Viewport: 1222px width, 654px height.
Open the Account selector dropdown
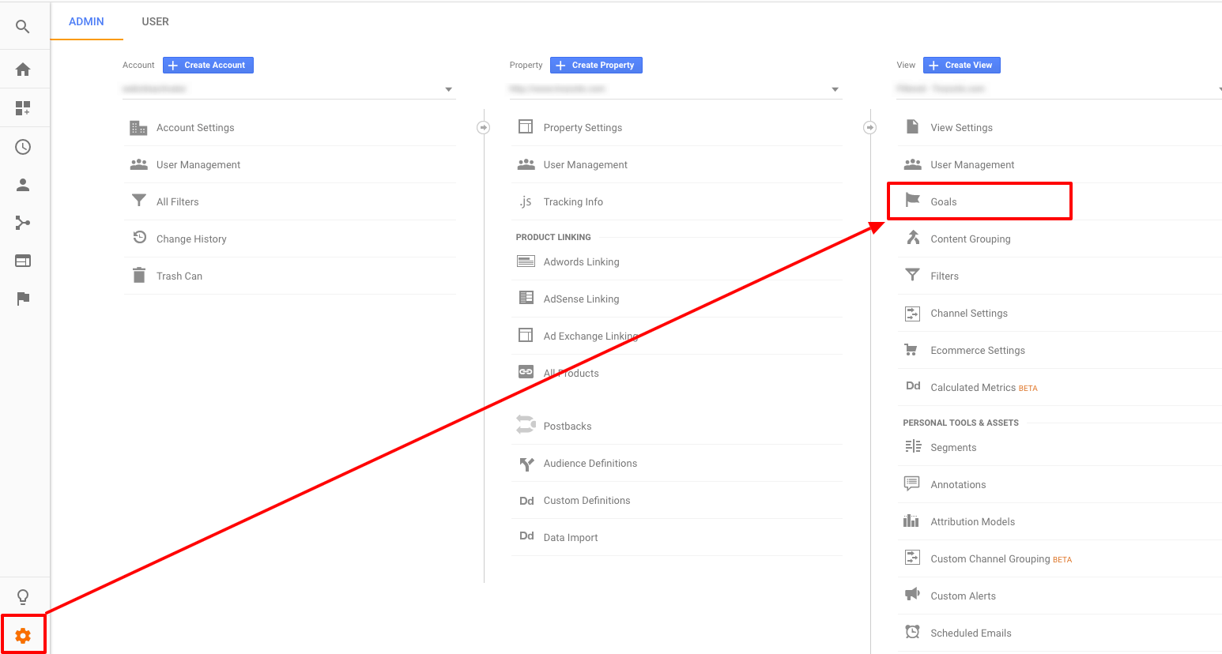click(x=448, y=88)
